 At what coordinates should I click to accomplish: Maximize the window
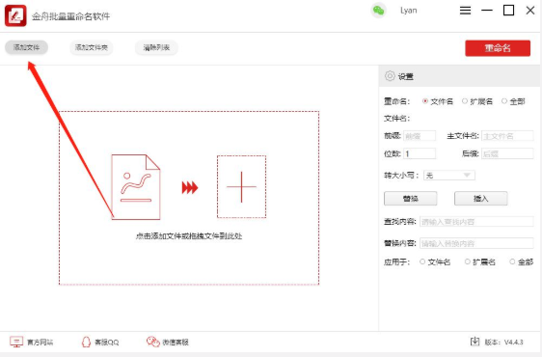[x=508, y=11]
